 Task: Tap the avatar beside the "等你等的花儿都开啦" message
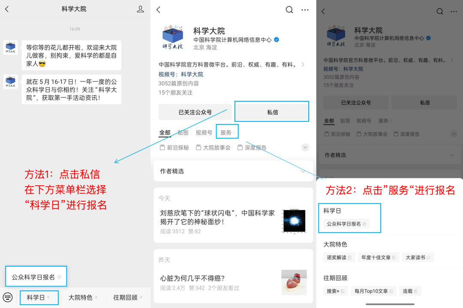click(10, 48)
